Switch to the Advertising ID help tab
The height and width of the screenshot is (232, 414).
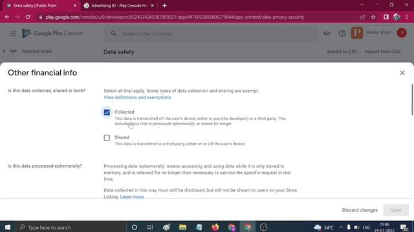[119, 6]
